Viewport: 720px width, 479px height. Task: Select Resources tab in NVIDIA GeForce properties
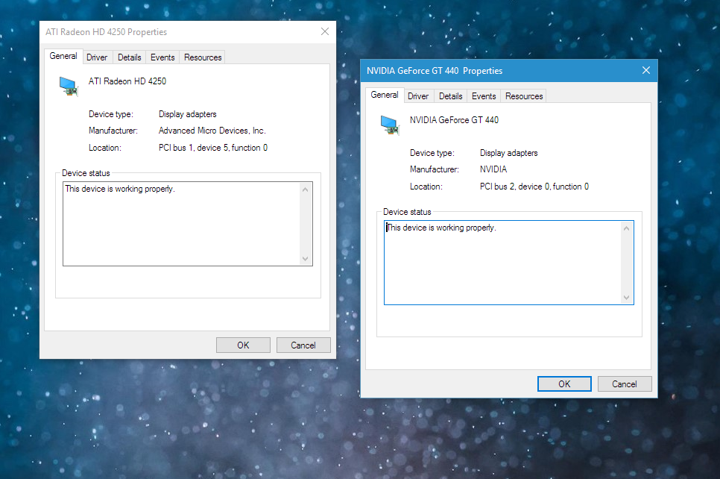point(524,96)
